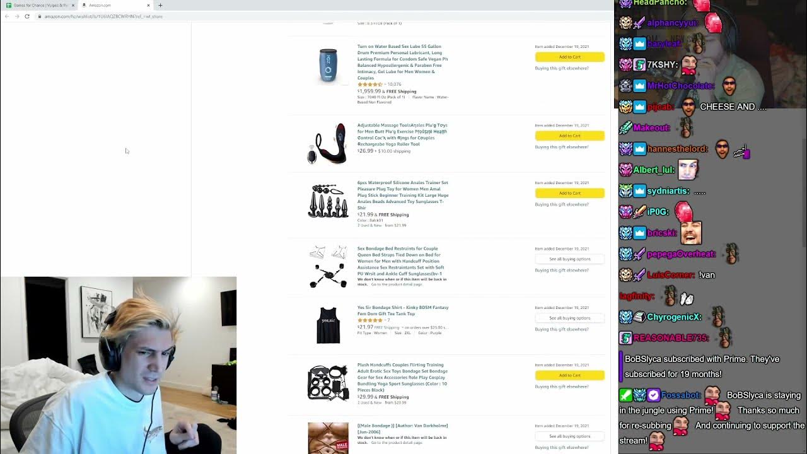The image size is (807, 454).
Task: Click 'Buying this gift elsewhere?' for Yes Sir Shirt
Action: coord(561,329)
